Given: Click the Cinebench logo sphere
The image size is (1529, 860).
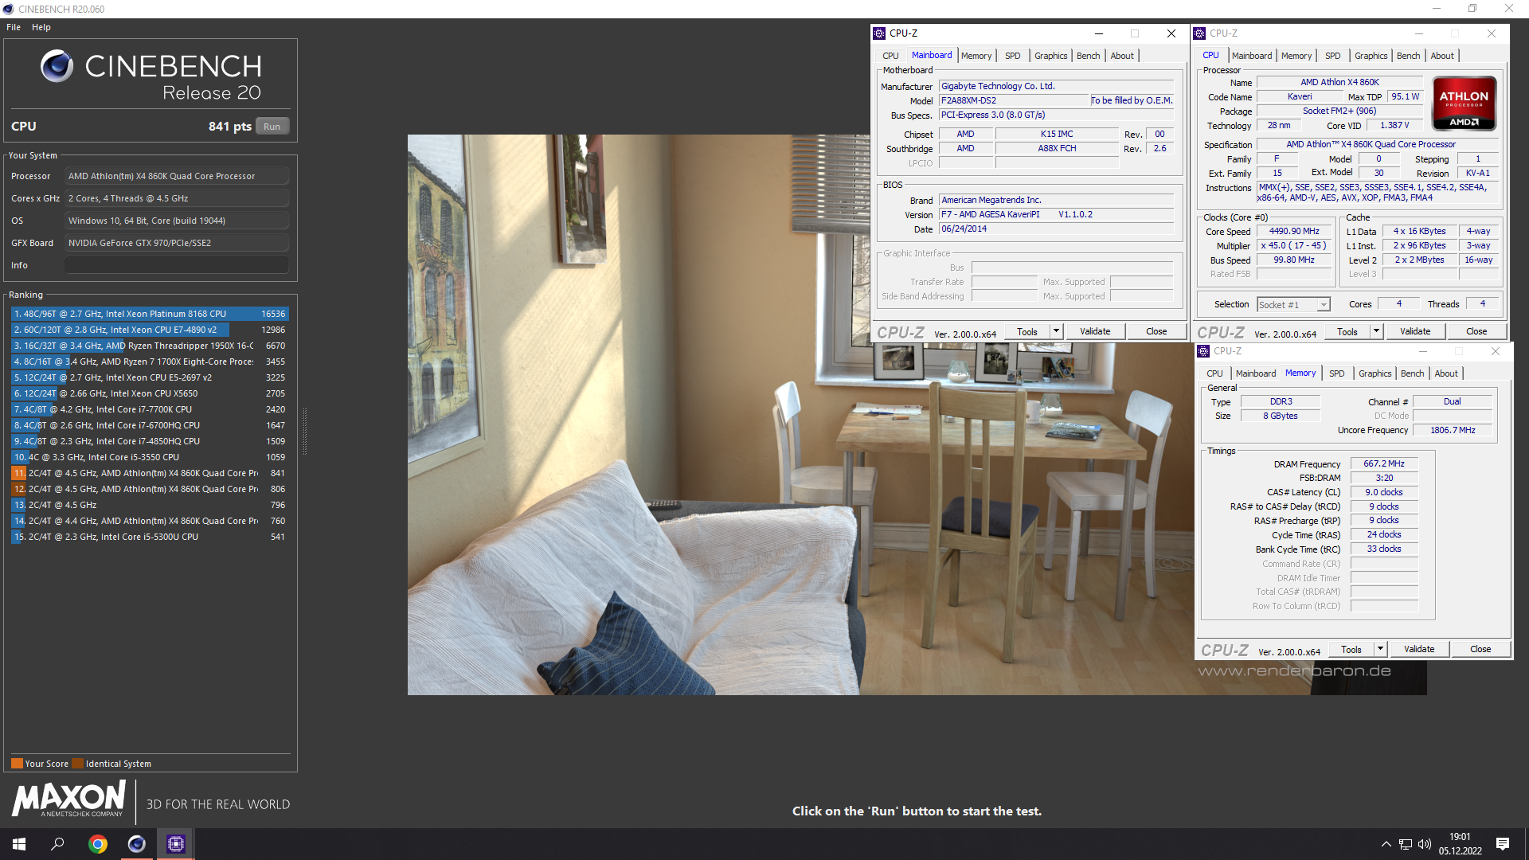Looking at the screenshot, I should (x=57, y=66).
